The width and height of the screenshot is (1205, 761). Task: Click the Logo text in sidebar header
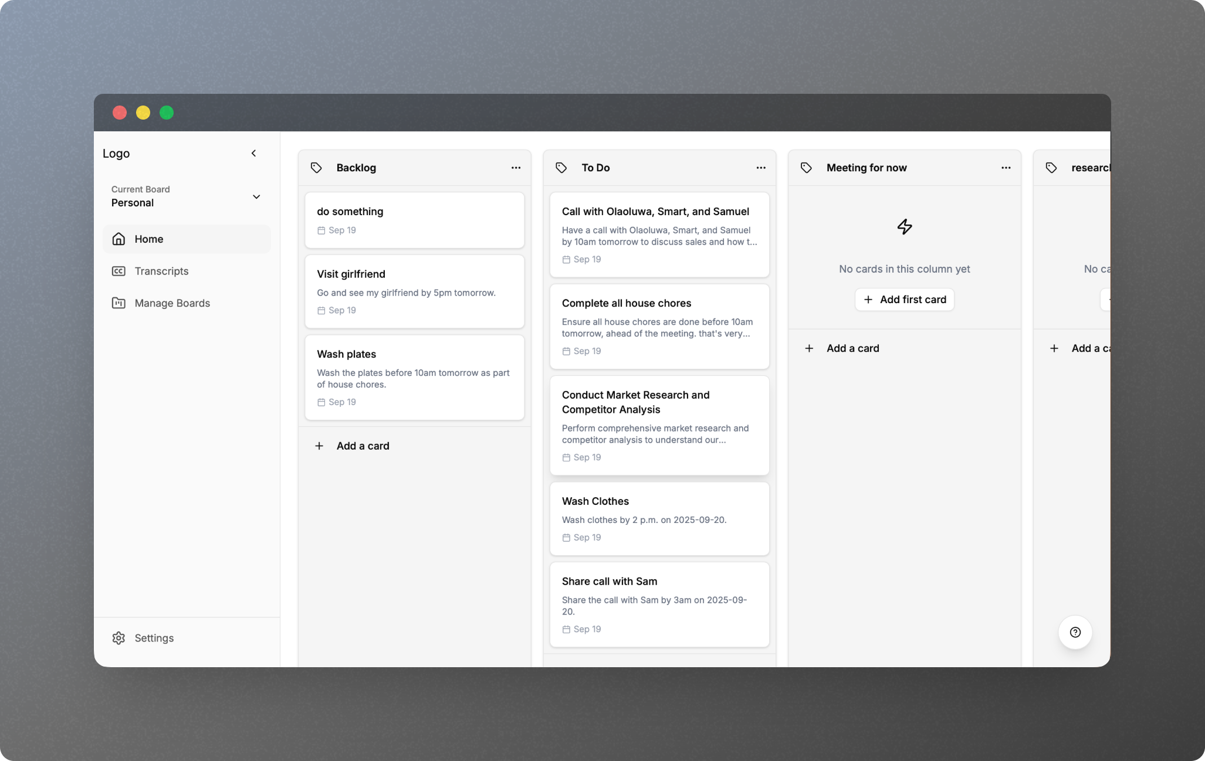(116, 154)
